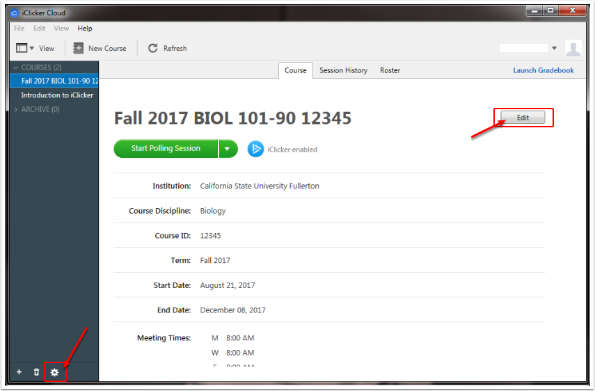Collapse the COURSES (2) section
Image resolution: width=595 pixels, height=391 pixels.
click(16, 67)
